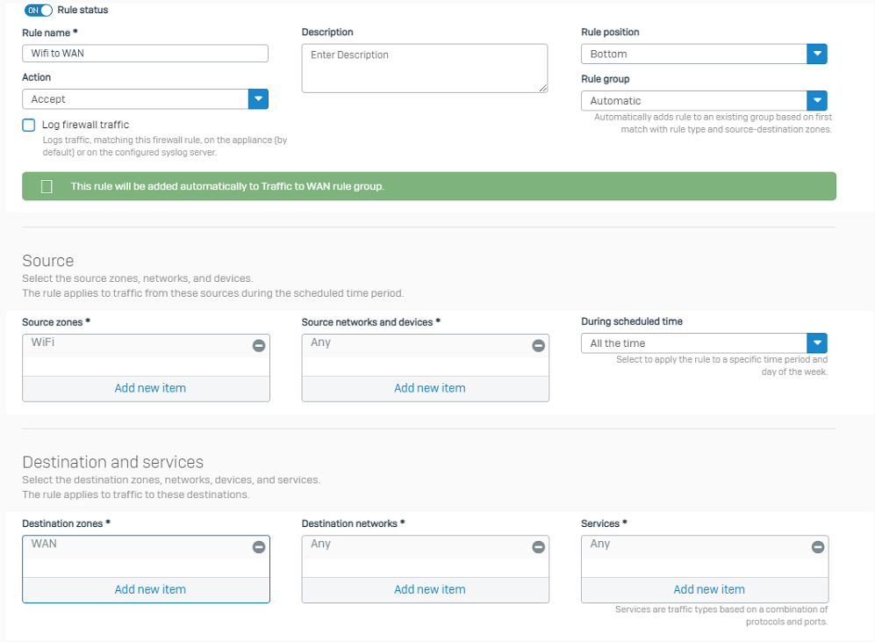The height and width of the screenshot is (642, 875).
Task: Remove Any from Destination networks
Action: point(538,547)
